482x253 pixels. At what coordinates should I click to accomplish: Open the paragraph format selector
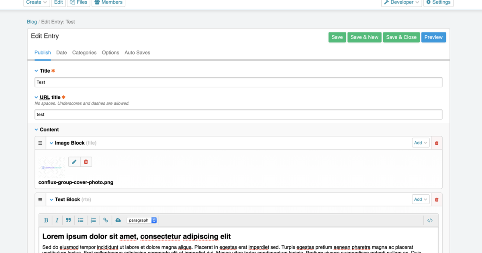tap(142, 220)
